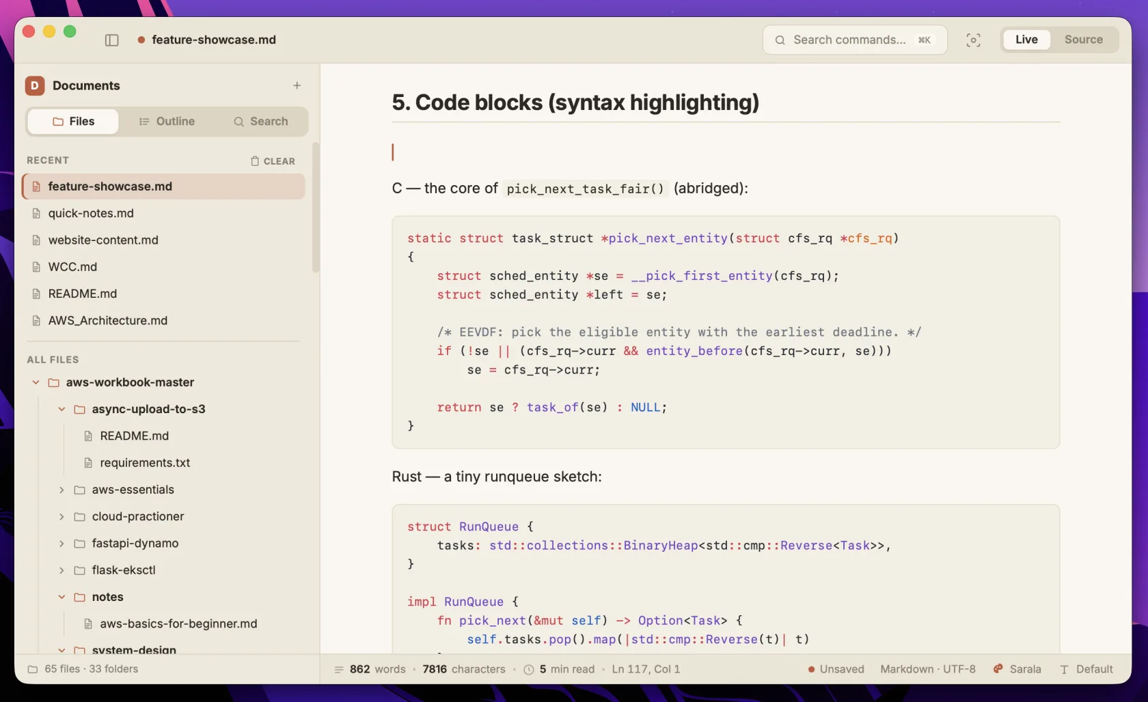The width and height of the screenshot is (1148, 702).
Task: Open WCC.md from recent
Action: tap(163, 267)
